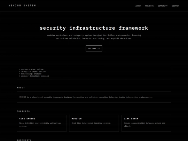Open the CORE ENGINE project card
The width and height of the screenshot is (188, 141).
42,123
